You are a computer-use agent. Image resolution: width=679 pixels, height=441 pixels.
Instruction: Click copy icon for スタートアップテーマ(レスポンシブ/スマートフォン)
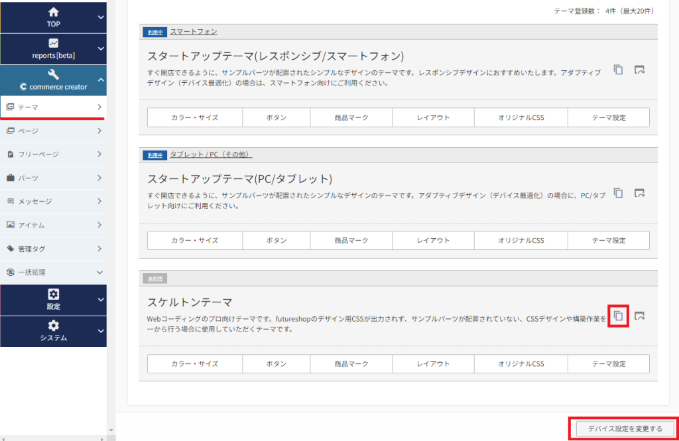(618, 70)
